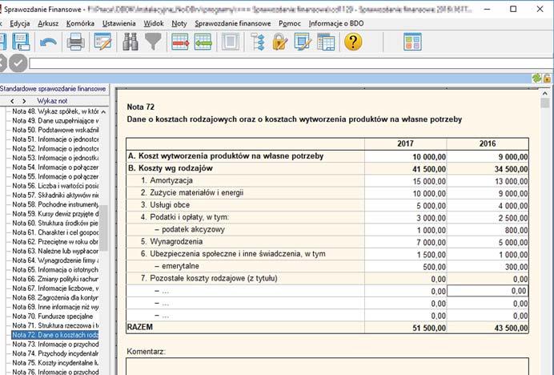Click Amortyzacja 2016 value 13 000,00
The height and width of the screenshot is (375, 554).
point(488,181)
